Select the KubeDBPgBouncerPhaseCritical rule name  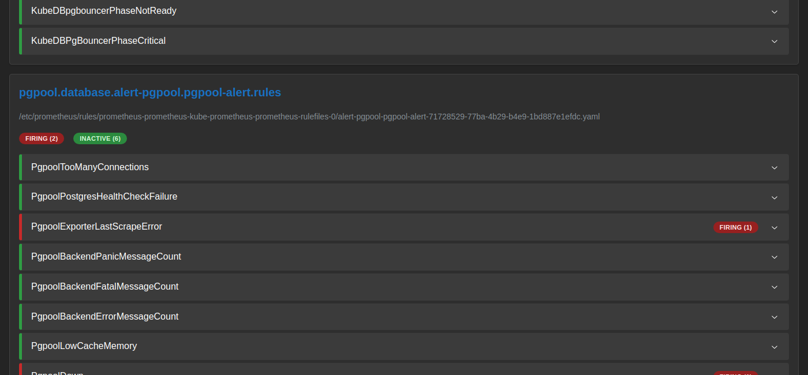pyautogui.click(x=98, y=41)
